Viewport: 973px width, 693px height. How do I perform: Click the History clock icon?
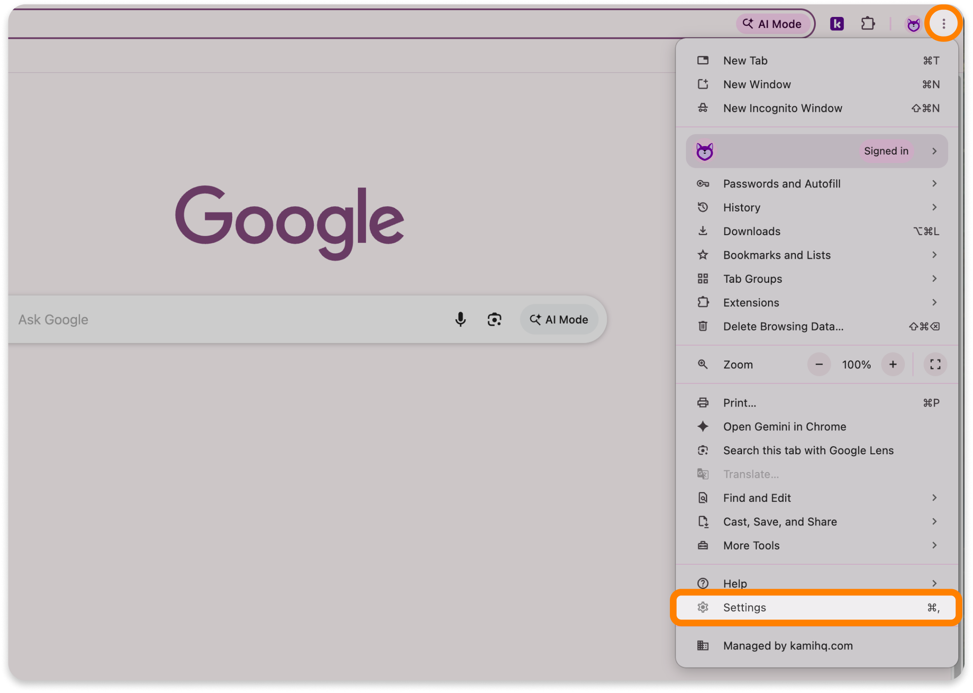coord(703,207)
